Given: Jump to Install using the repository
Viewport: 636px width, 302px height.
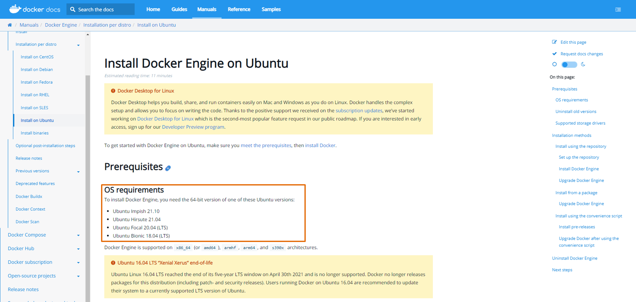Looking at the screenshot, I should point(581,146).
